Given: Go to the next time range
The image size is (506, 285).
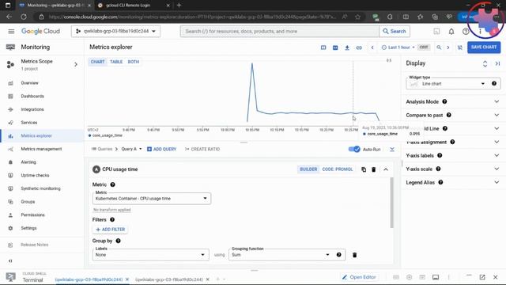Looking at the screenshot, I should pos(448,47).
